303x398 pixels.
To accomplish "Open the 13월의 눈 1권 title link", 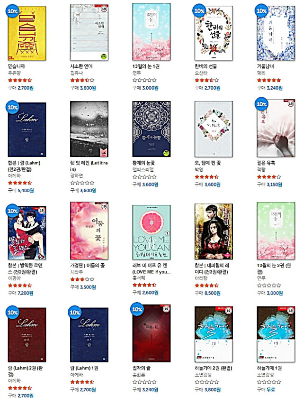I will tap(146, 66).
